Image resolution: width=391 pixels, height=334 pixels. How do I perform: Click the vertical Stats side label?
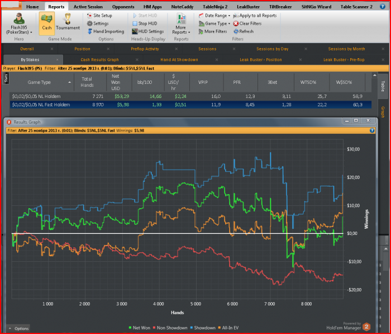[x=6, y=78]
